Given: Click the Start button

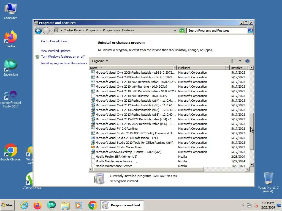Looking at the screenshot, I should point(7,205).
